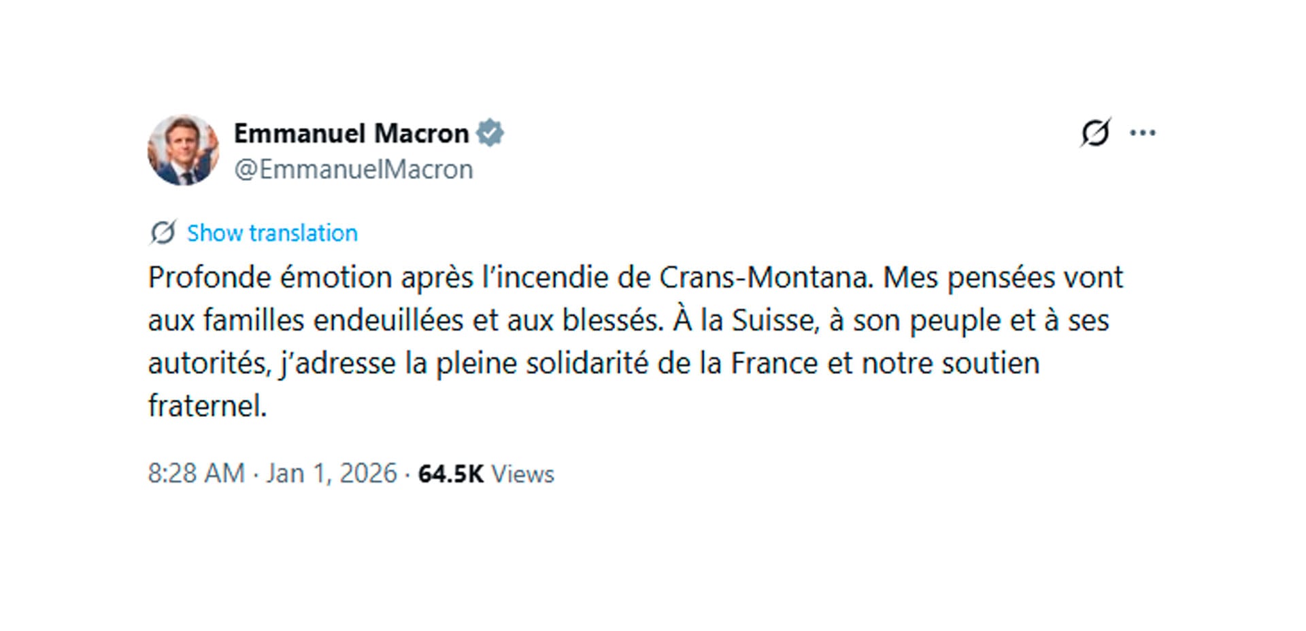
Task: Open @EmmanuelMacron's profile from the handle
Action: click(351, 169)
